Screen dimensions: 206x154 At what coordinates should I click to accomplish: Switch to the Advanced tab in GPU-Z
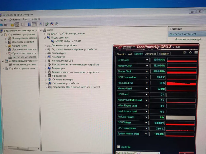point(151,54)
